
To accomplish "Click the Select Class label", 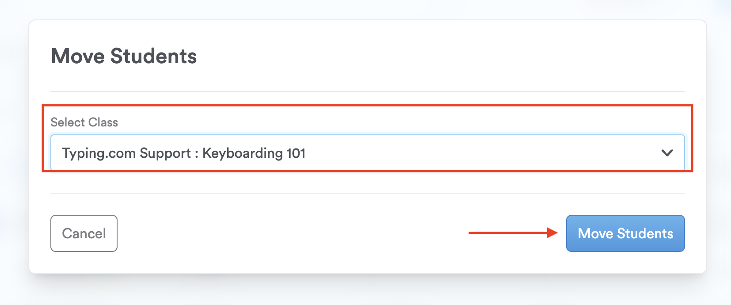I will (84, 122).
